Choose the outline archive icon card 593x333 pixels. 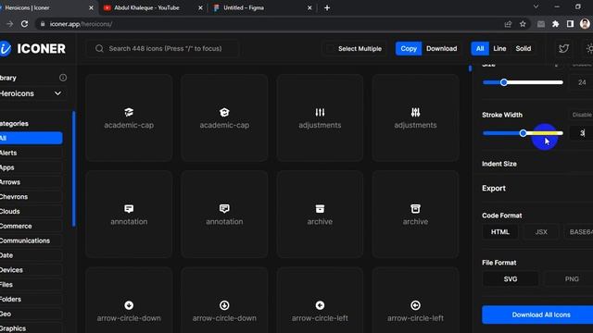point(415,215)
